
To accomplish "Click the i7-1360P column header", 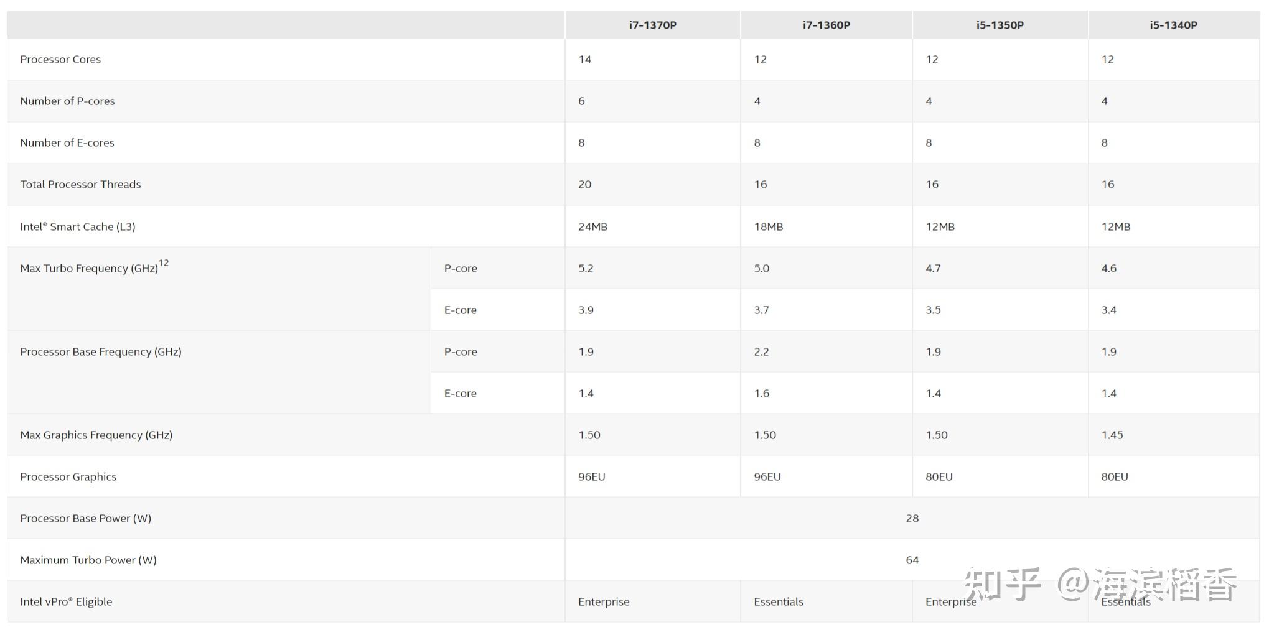I will (826, 25).
